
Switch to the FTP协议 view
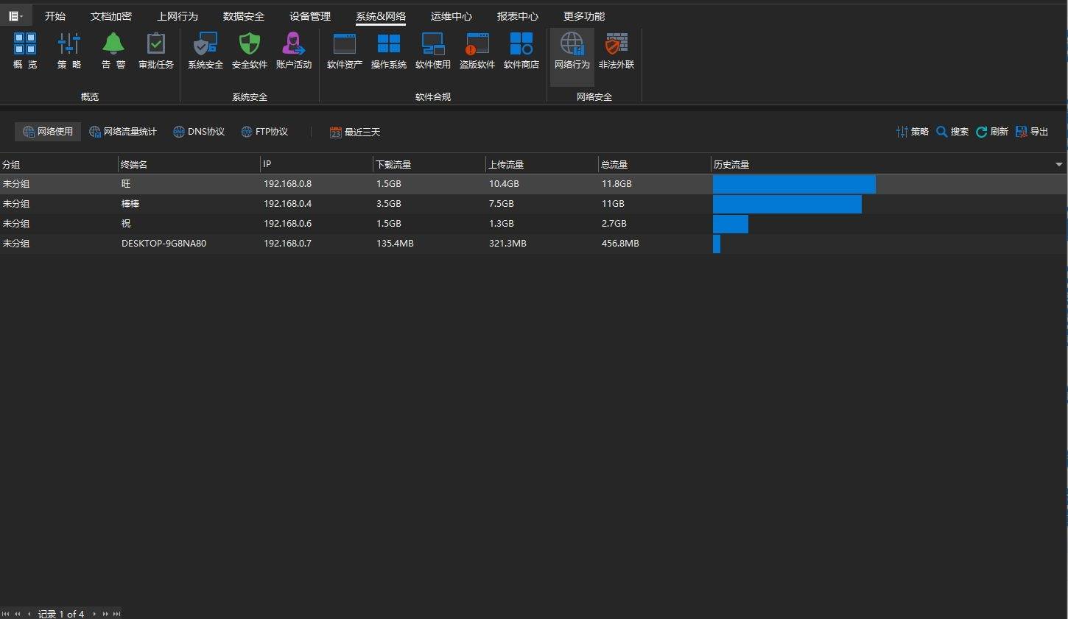pos(264,132)
